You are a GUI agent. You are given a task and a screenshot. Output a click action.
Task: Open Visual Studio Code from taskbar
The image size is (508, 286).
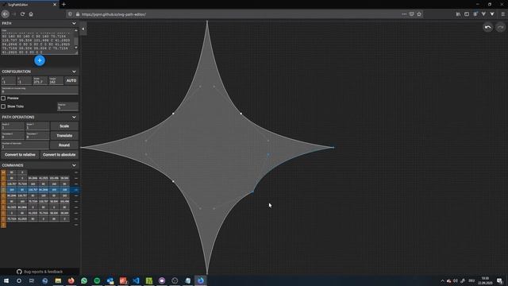tap(136, 280)
